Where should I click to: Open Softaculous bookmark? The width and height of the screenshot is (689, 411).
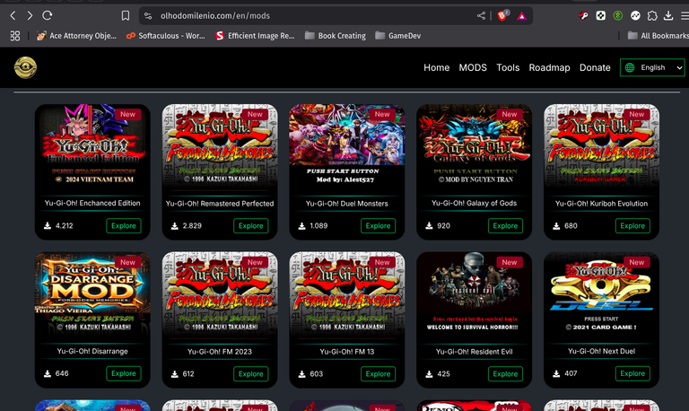coord(166,36)
